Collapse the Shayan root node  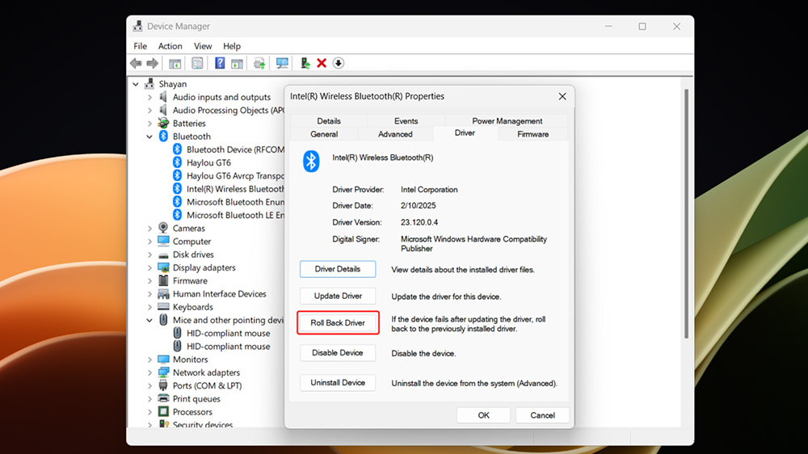(x=136, y=84)
